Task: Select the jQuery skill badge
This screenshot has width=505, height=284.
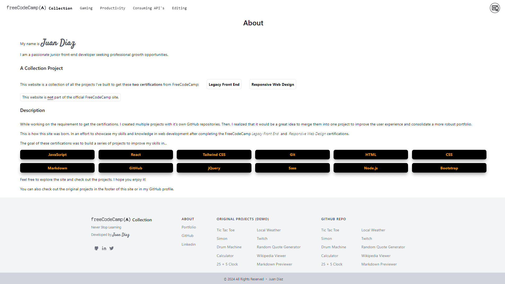Action: coord(214,168)
